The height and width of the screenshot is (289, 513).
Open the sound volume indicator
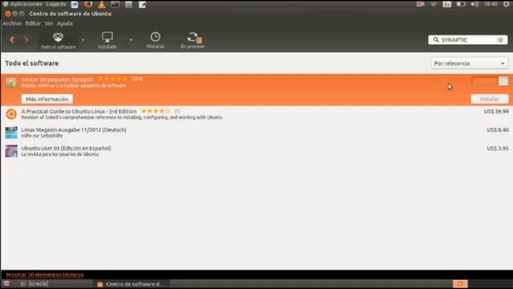coord(475,4)
